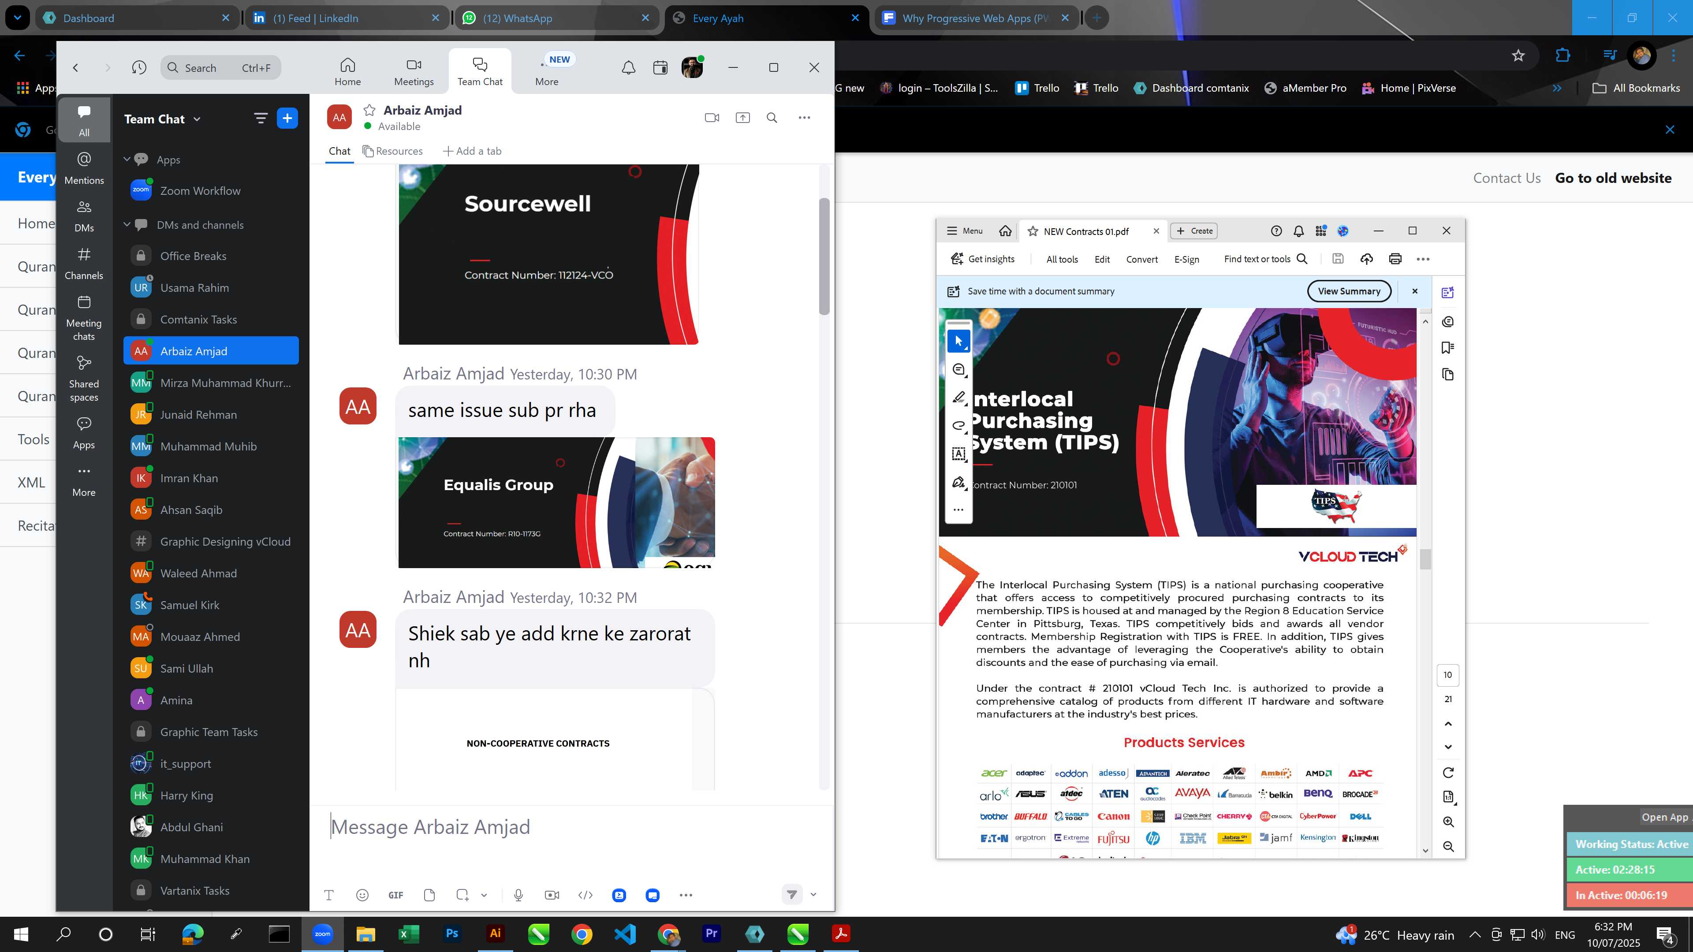Attach a file in message composer
The image size is (1693, 952).
point(429,895)
